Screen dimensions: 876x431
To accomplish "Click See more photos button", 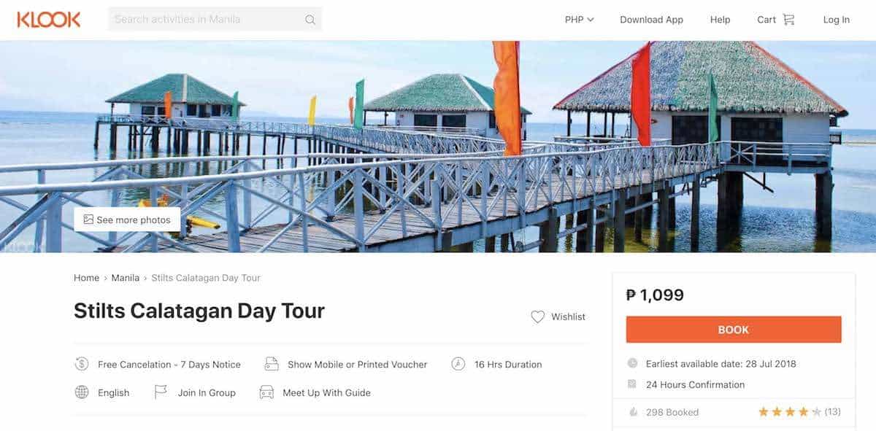I will tap(127, 220).
